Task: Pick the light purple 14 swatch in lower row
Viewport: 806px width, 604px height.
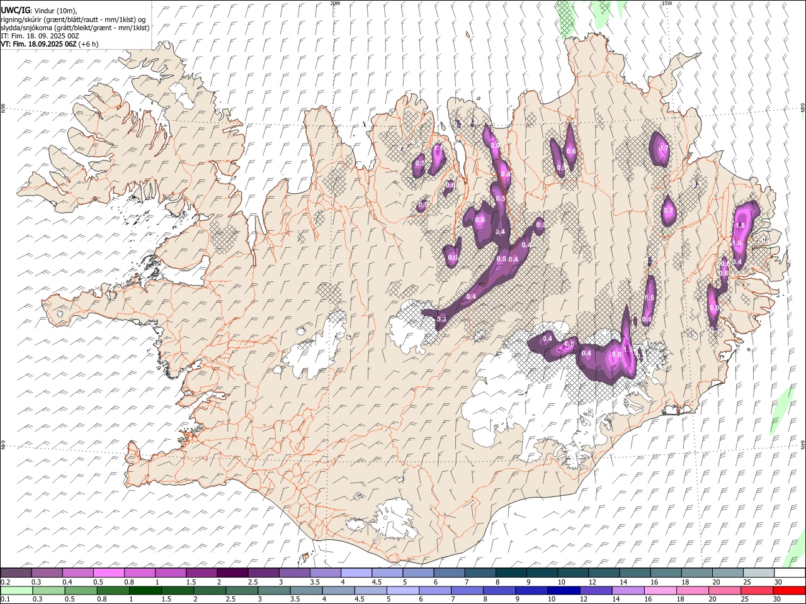Action: [x=628, y=590]
